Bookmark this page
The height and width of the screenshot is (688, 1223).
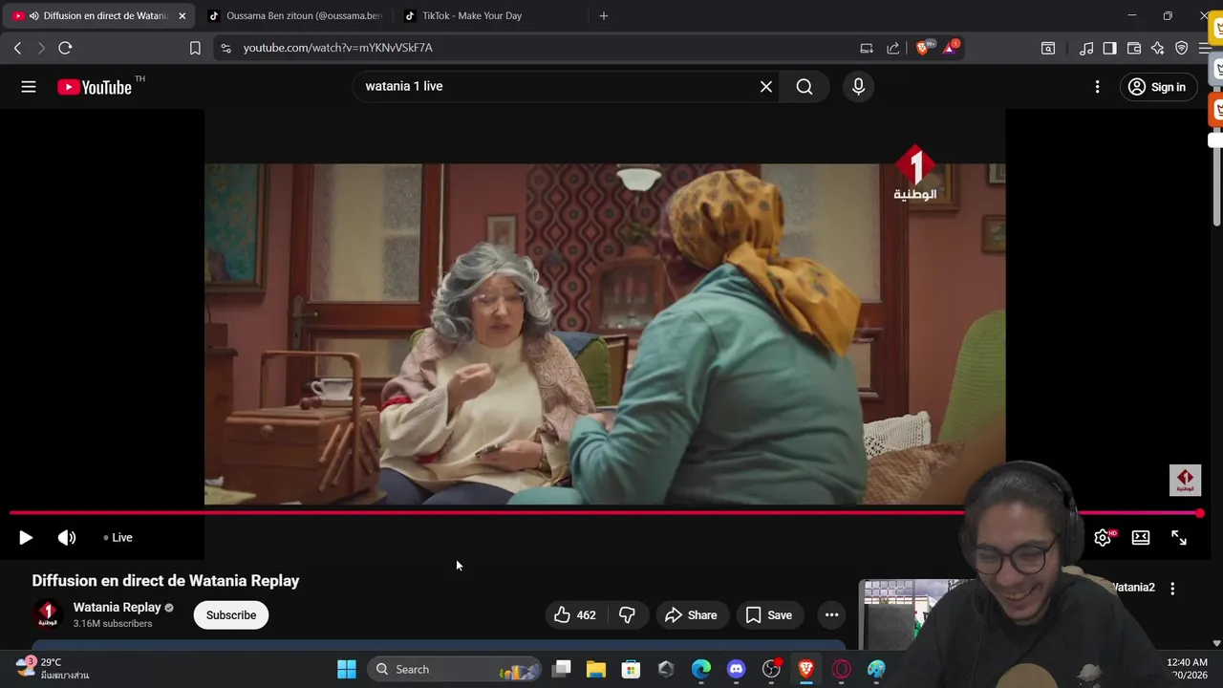[x=195, y=48]
